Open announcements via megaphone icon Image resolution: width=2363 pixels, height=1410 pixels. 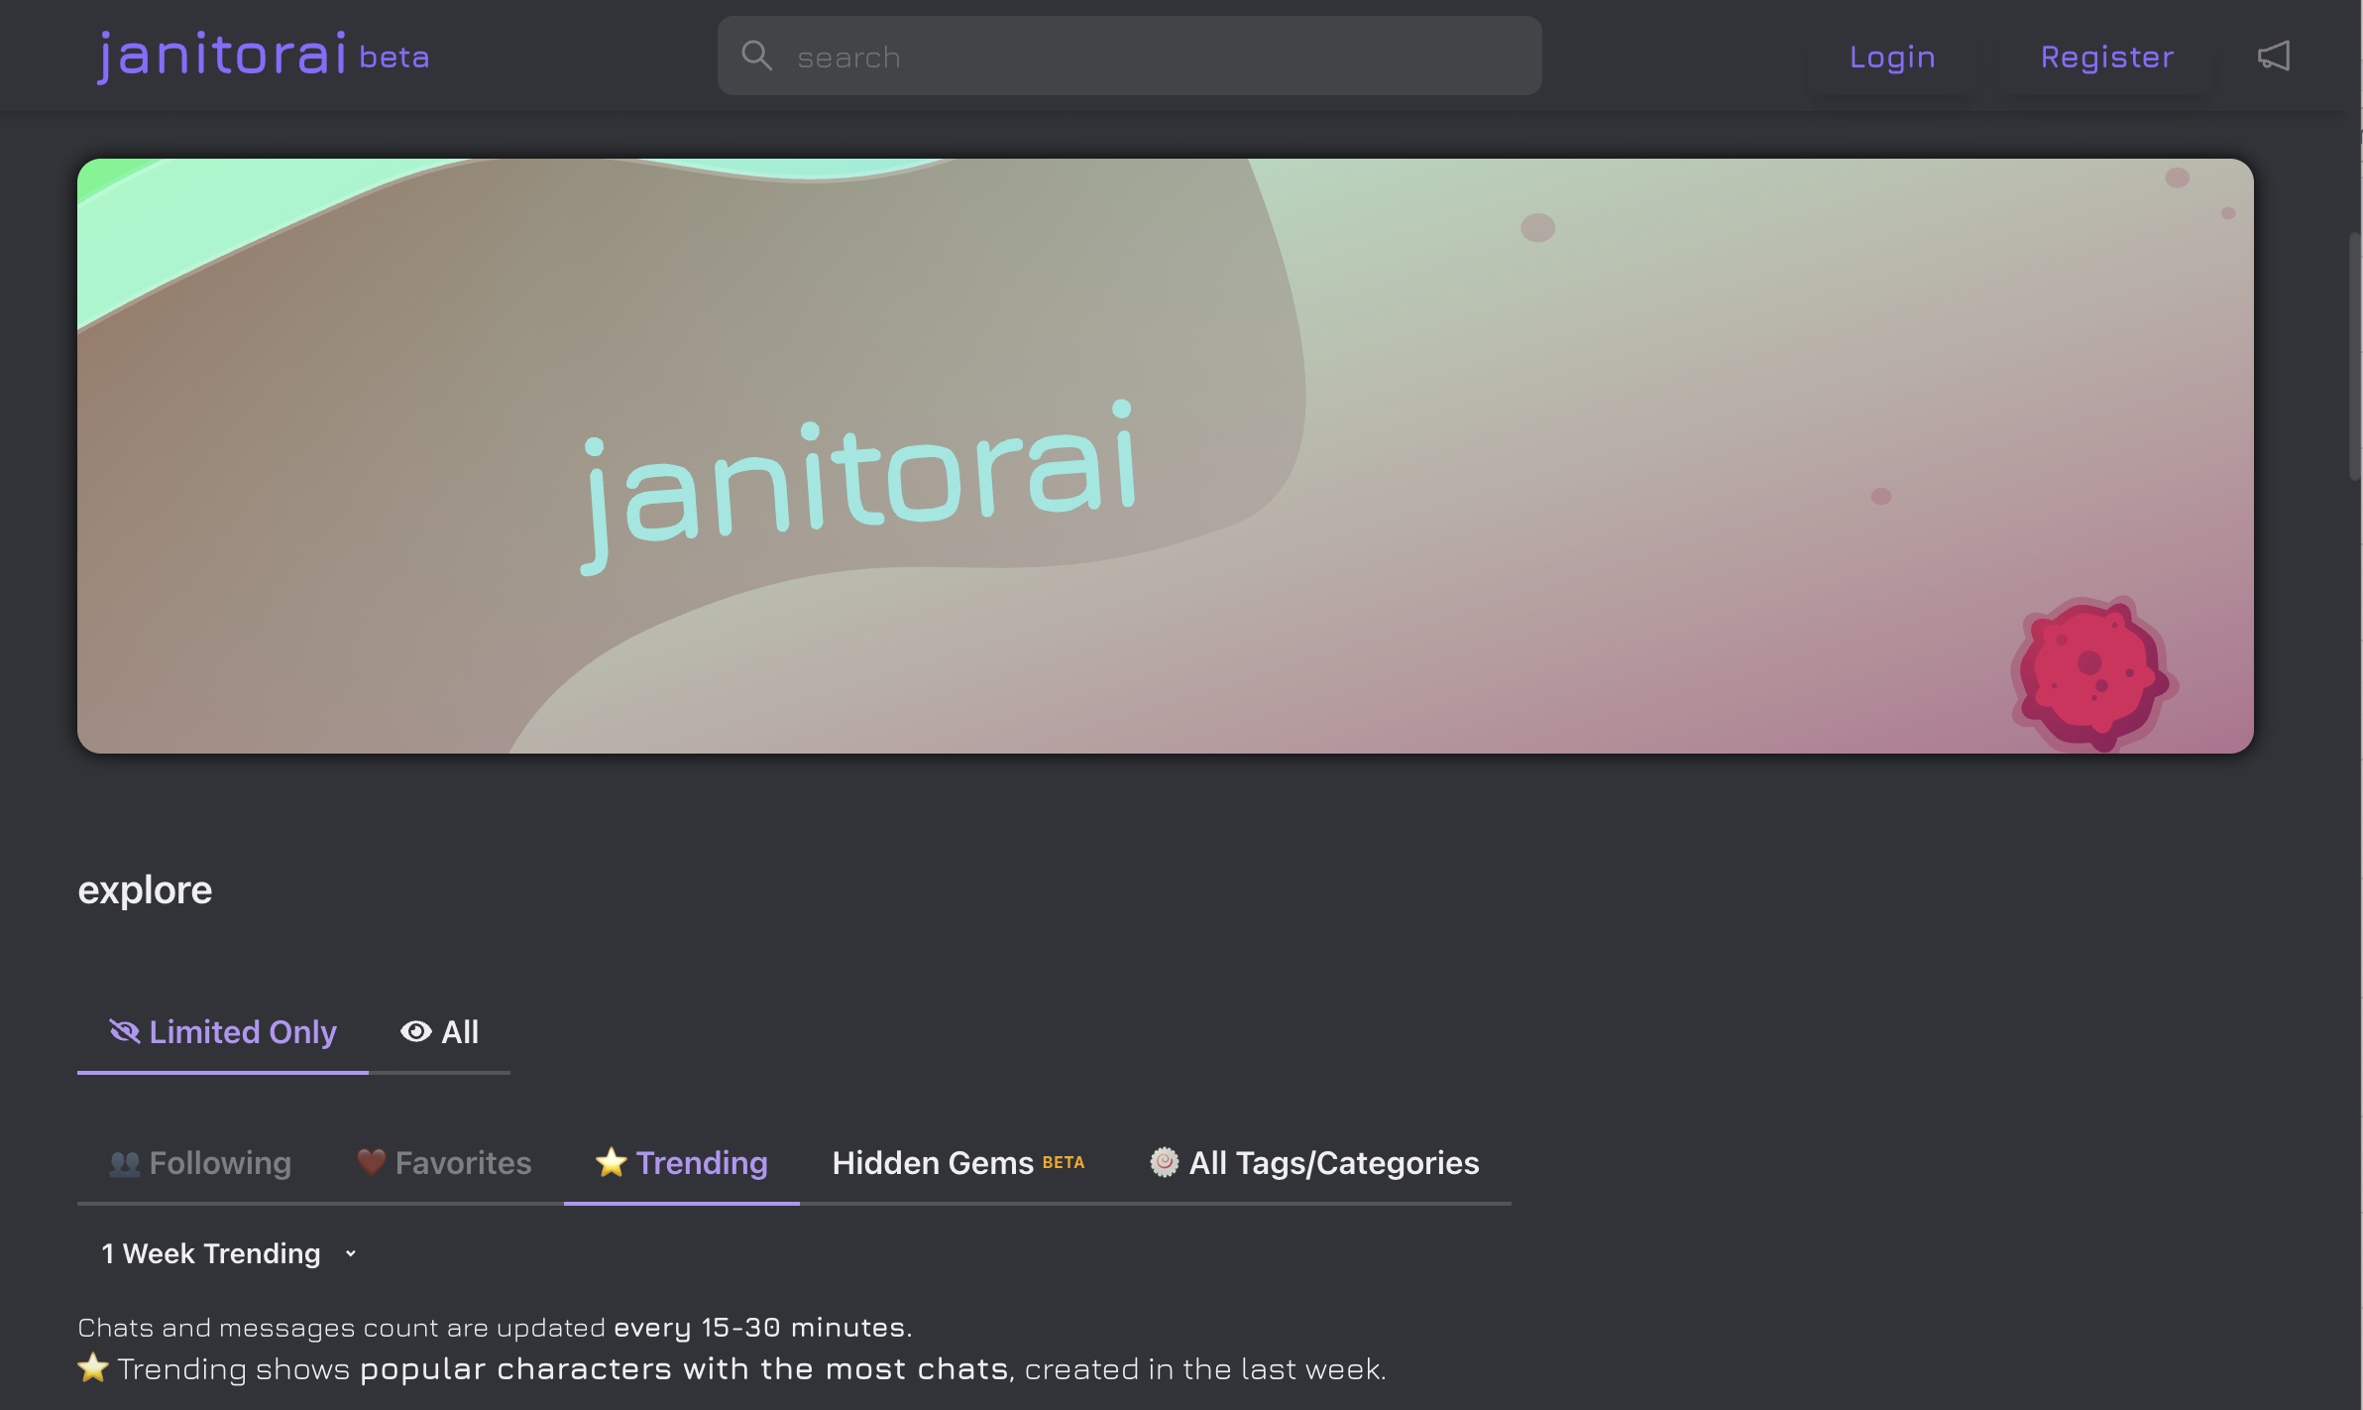pos(2274,56)
